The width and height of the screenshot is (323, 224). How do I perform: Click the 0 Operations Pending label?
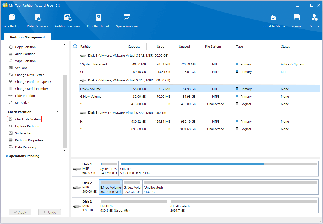[x=23, y=156]
